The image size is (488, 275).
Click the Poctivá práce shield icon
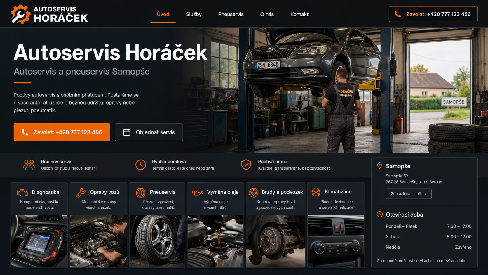[x=246, y=165]
